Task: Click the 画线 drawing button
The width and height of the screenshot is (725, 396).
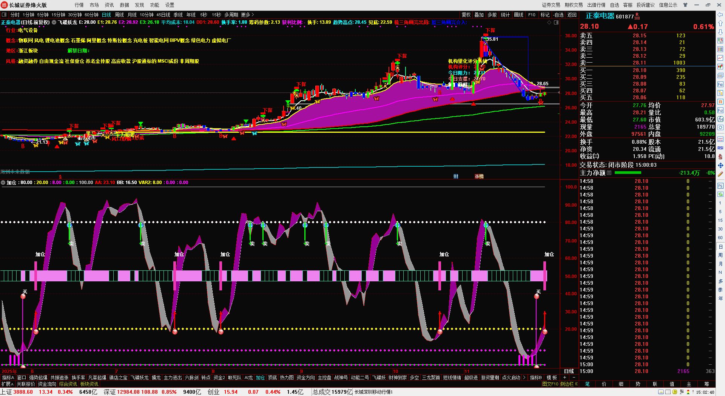Action: (519, 15)
